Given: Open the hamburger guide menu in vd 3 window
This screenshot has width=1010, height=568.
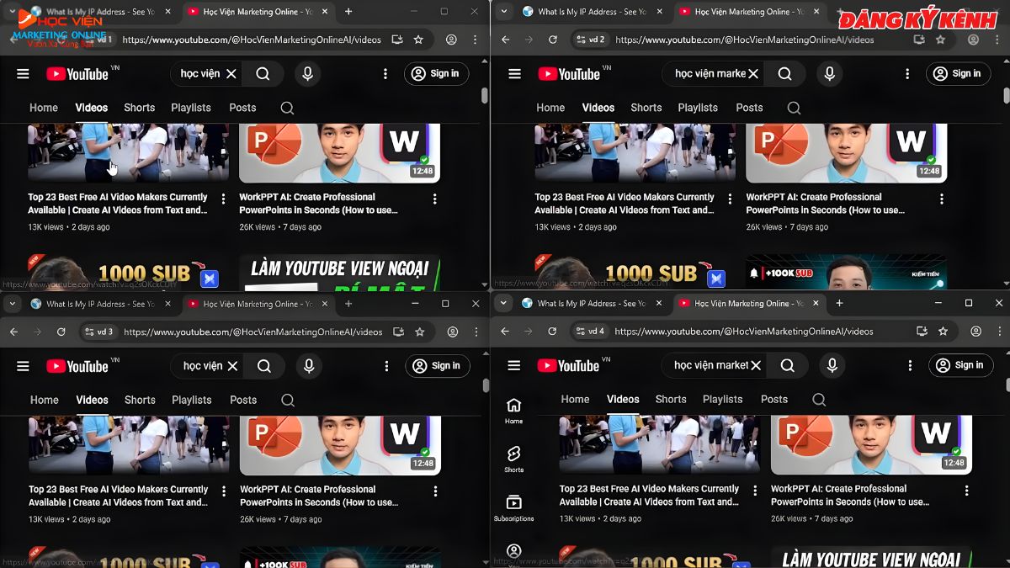Looking at the screenshot, I should 23,366.
